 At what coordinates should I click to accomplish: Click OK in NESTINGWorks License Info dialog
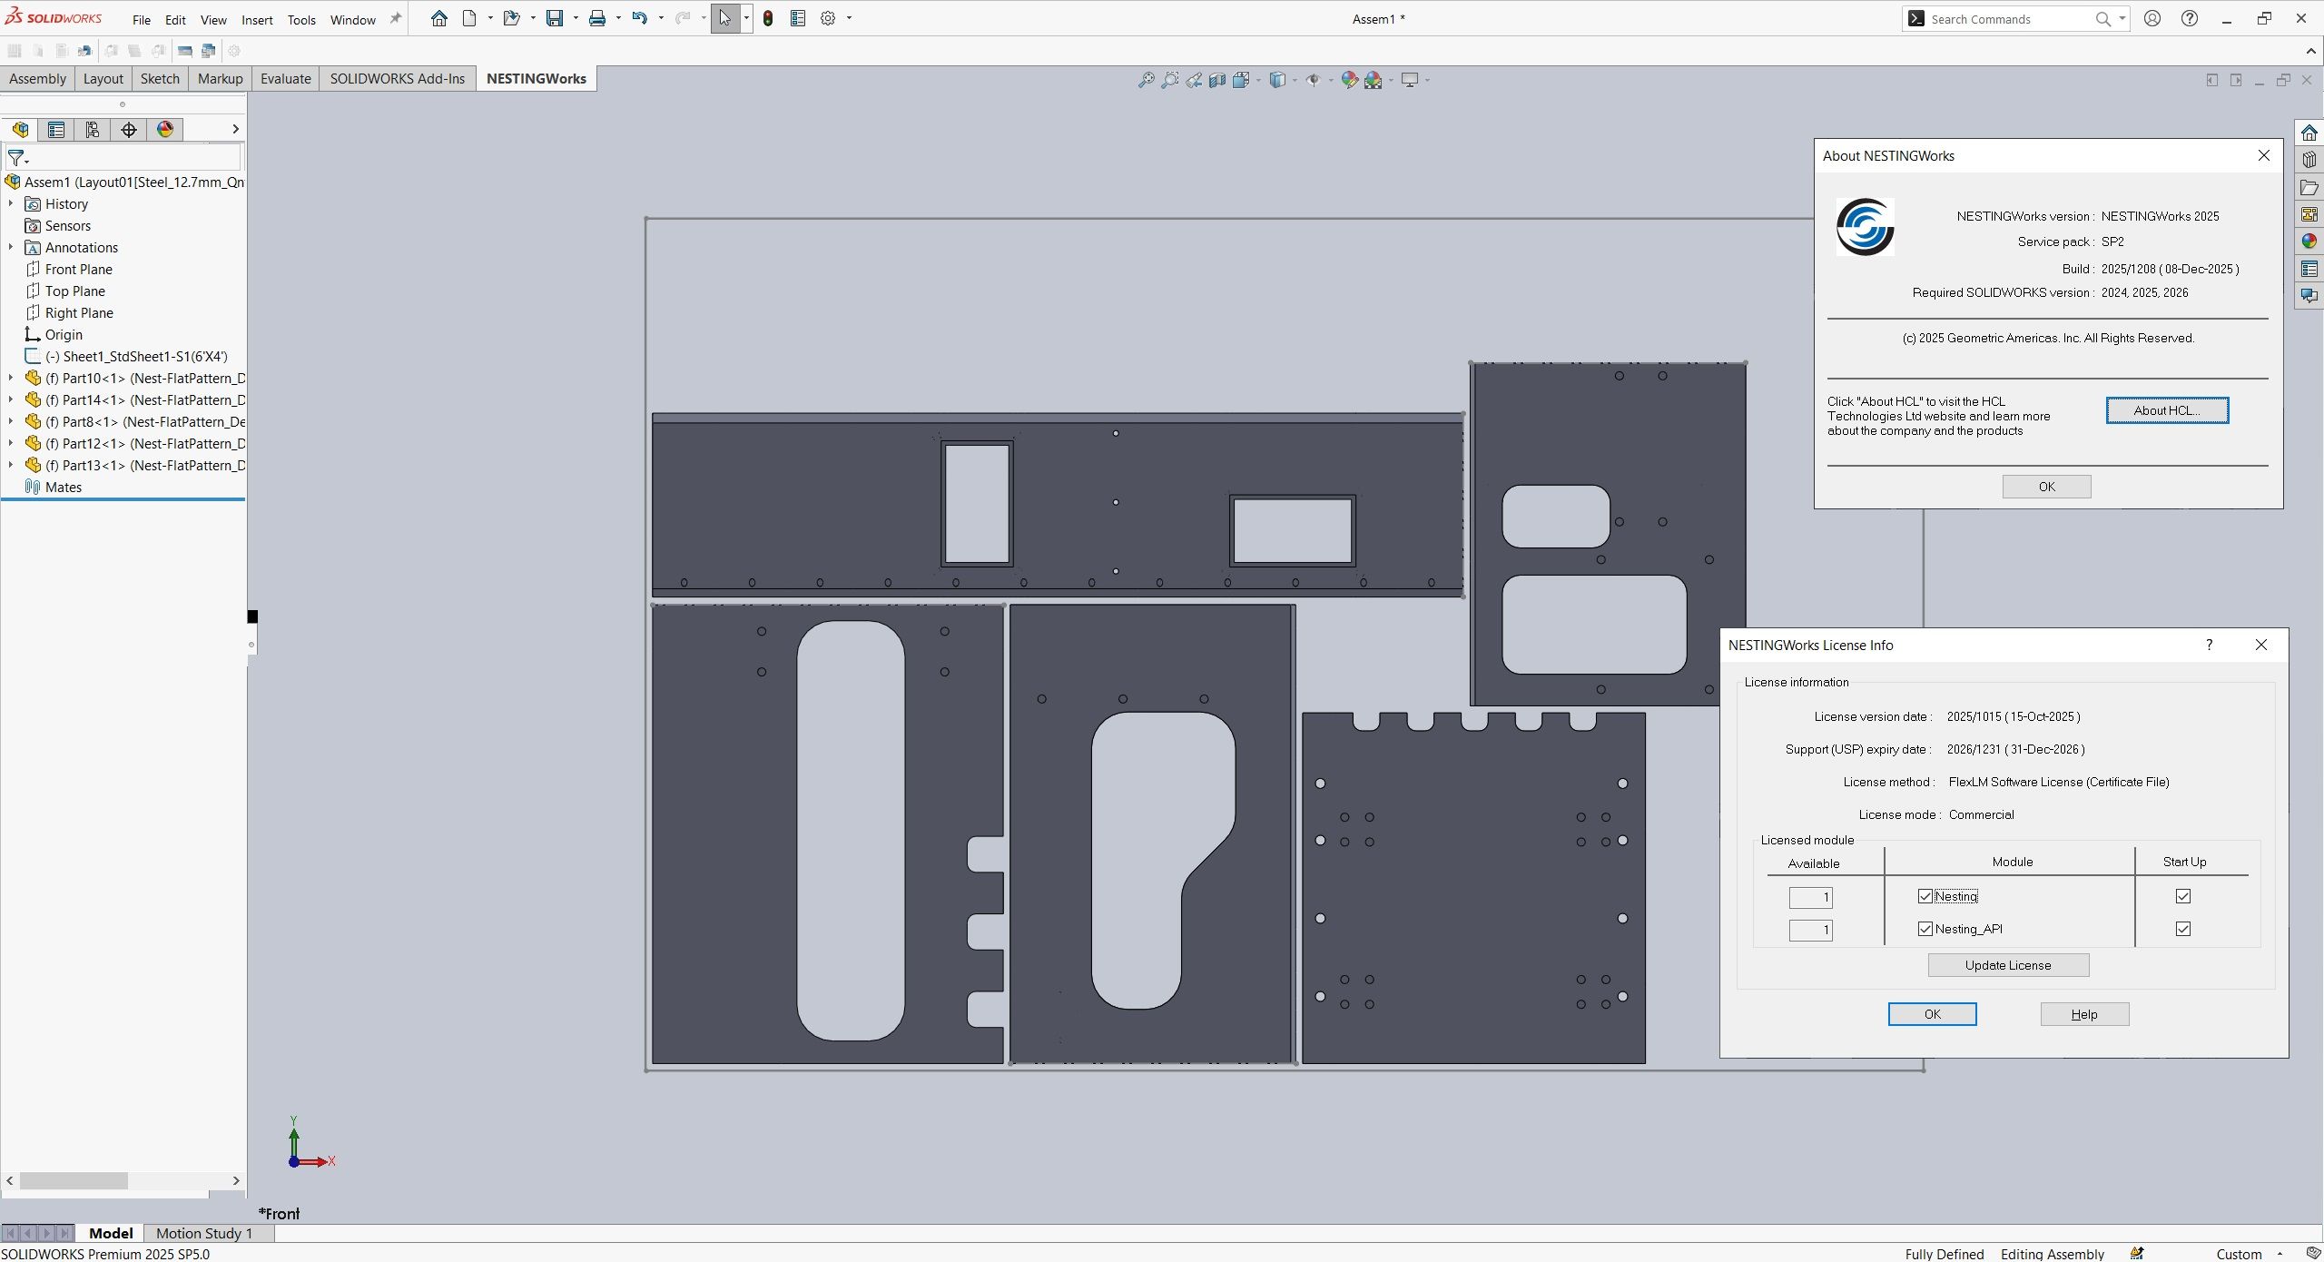click(1932, 1014)
